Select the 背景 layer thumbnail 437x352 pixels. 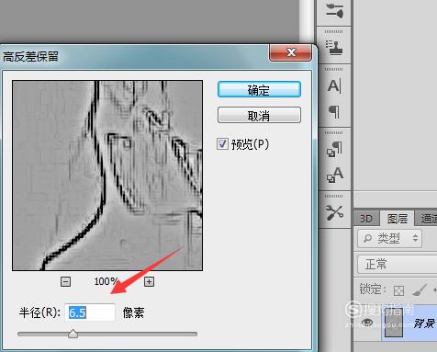(393, 323)
